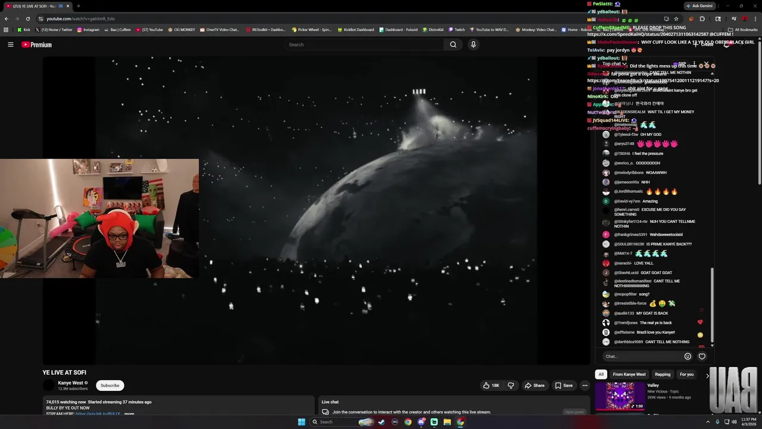Open the Kanye West channel name link
Screen dimensions: 762x429
click(x=70, y=383)
